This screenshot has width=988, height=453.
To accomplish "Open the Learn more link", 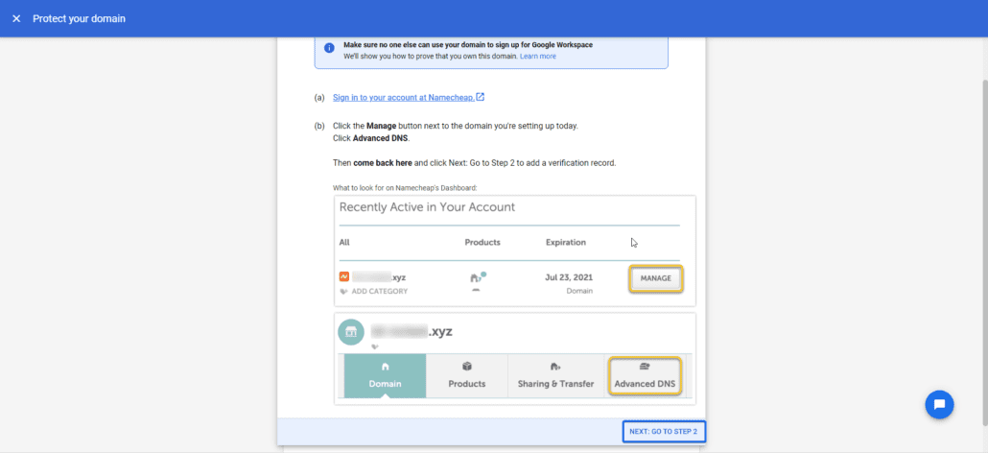I will coord(538,56).
